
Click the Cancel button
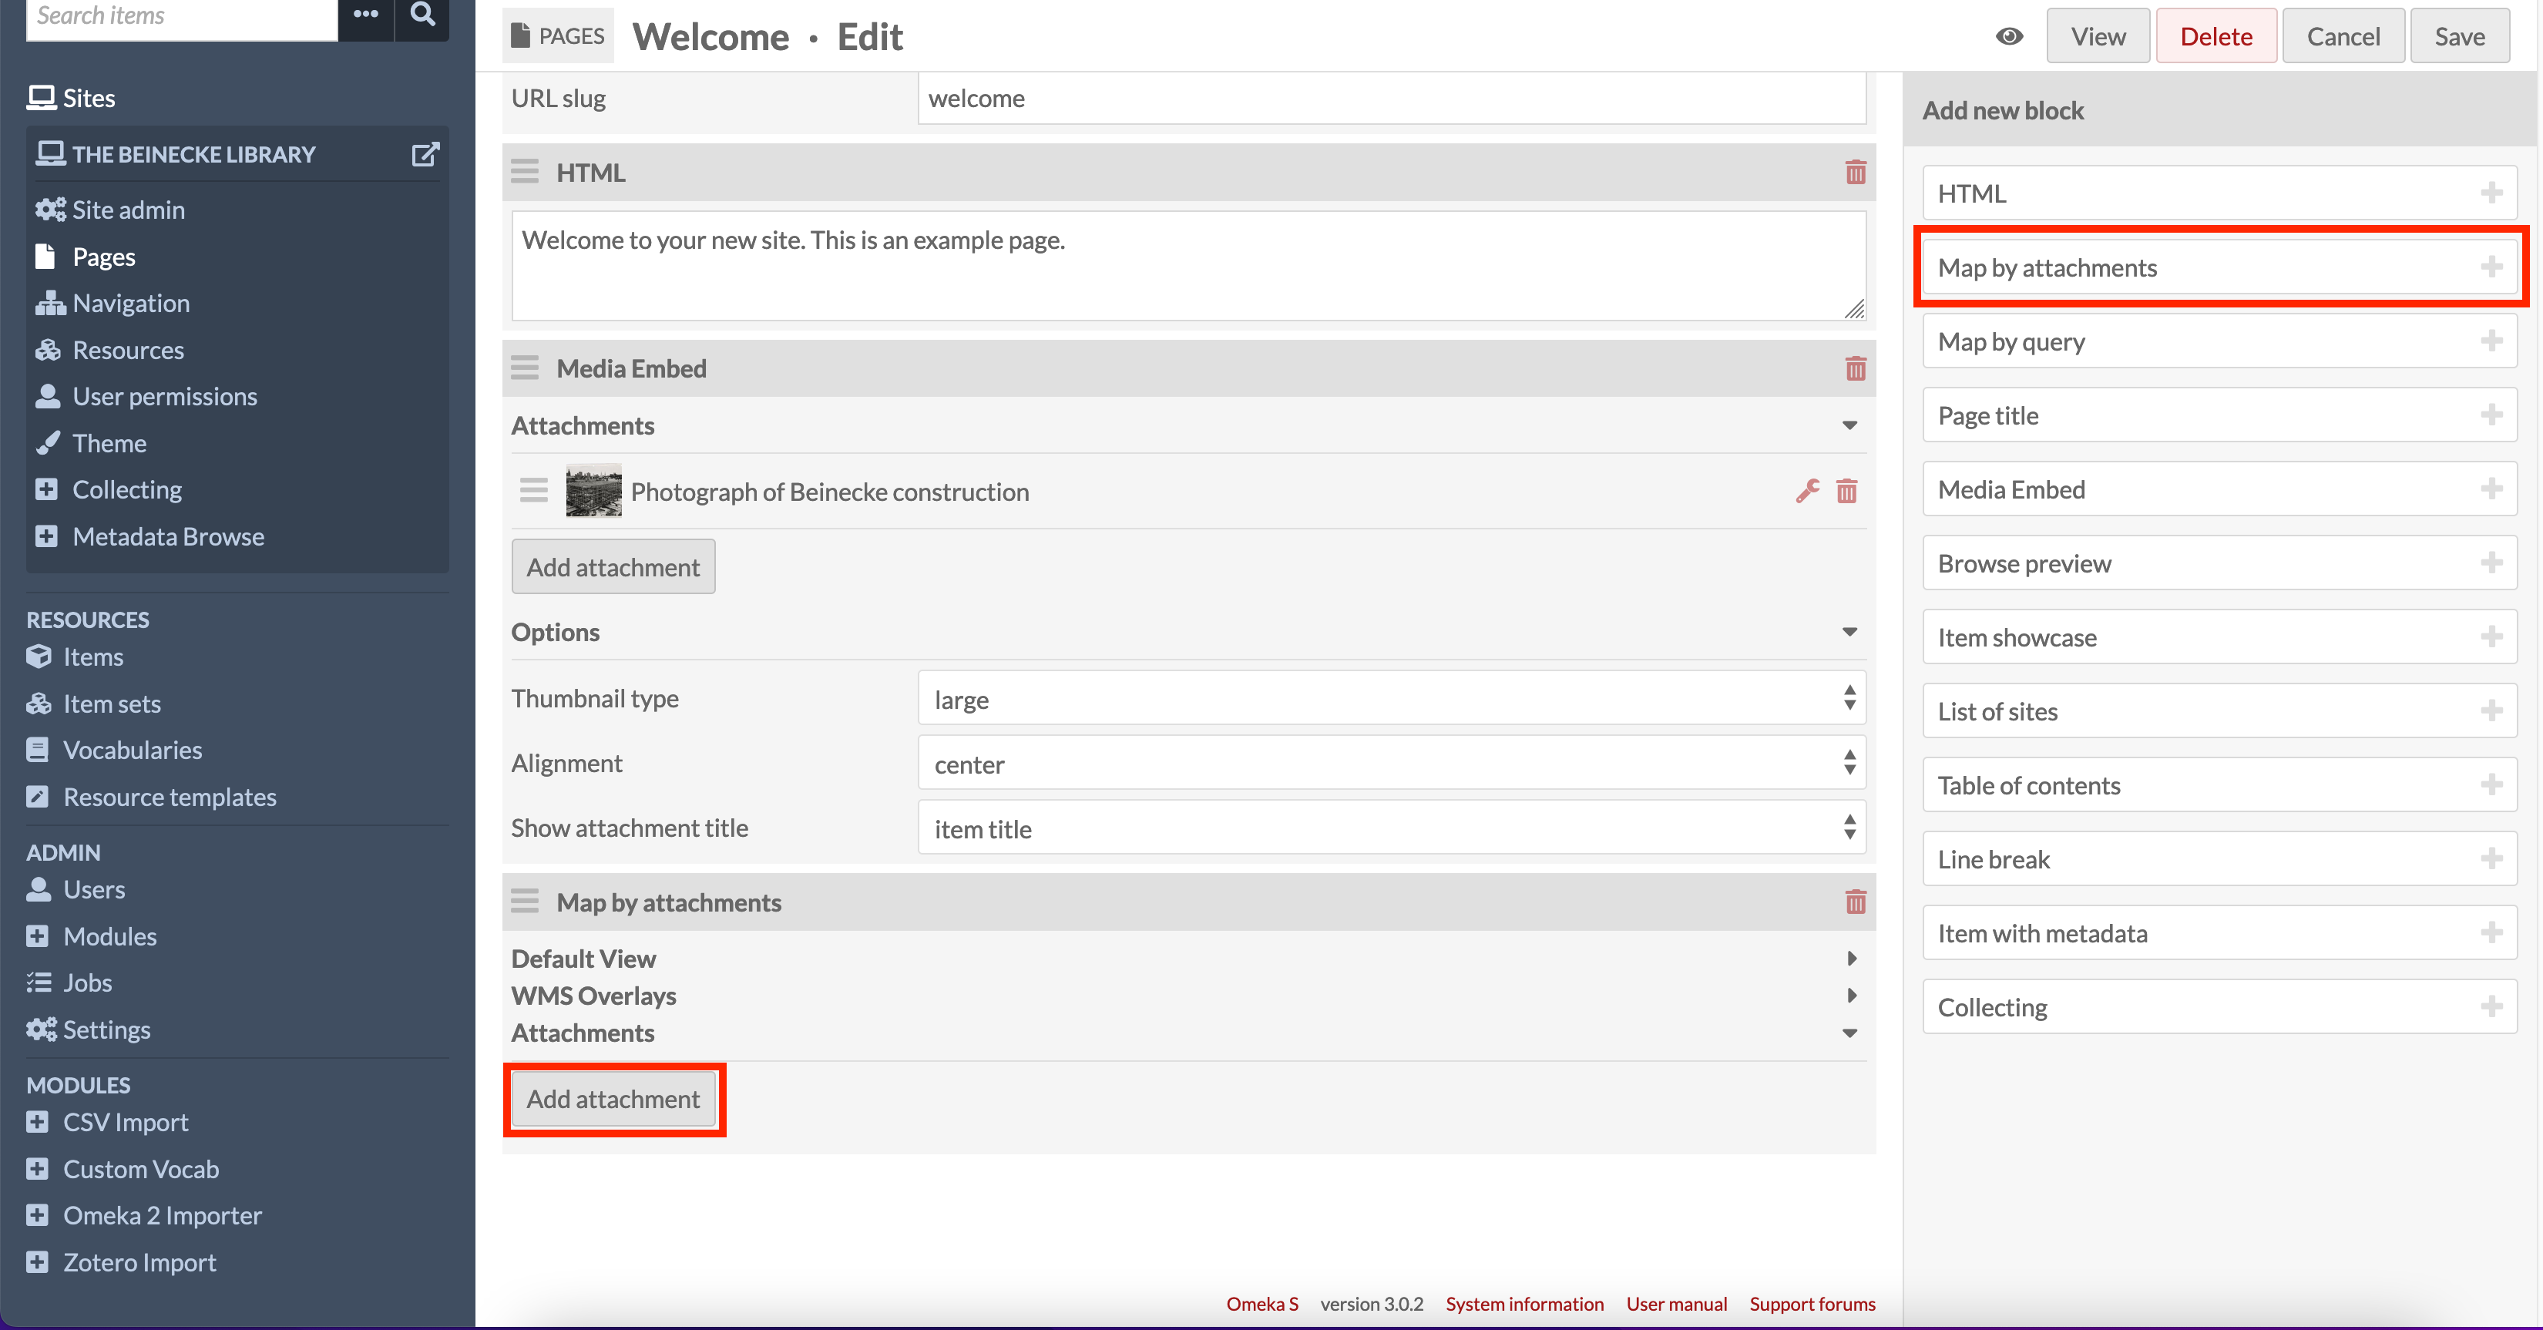2343,36
